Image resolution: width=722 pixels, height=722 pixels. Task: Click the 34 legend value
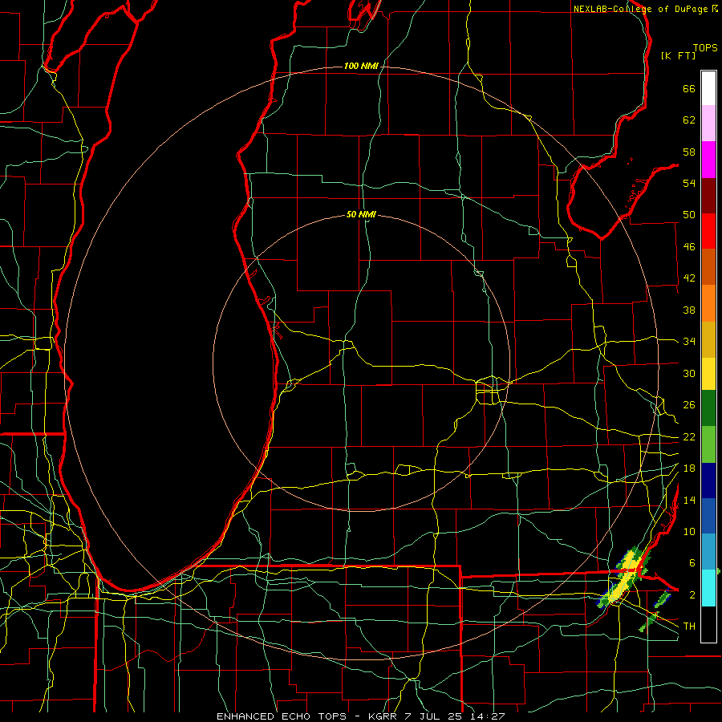(689, 342)
